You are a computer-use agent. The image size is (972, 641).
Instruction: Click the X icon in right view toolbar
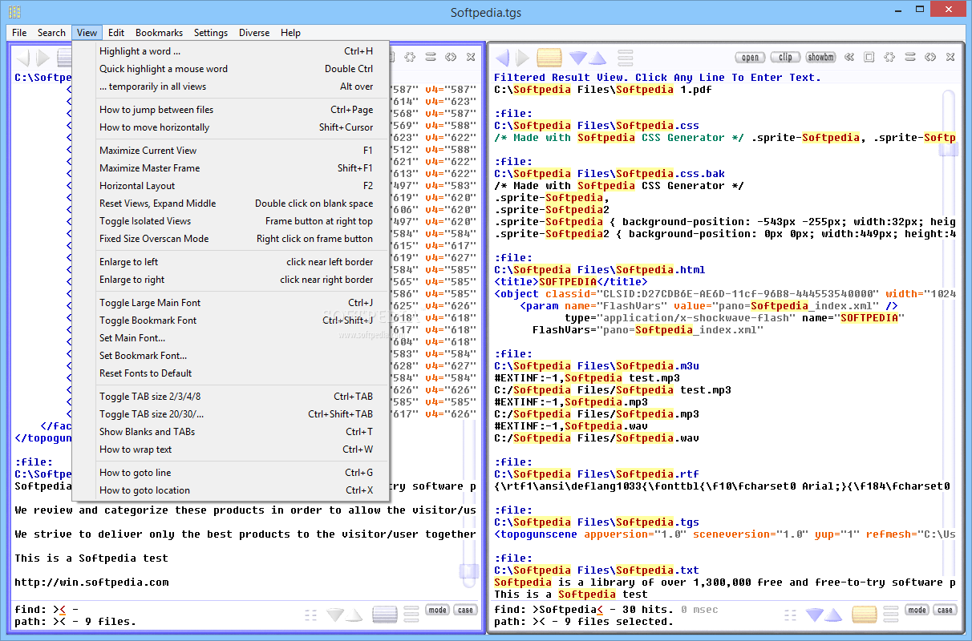click(950, 57)
